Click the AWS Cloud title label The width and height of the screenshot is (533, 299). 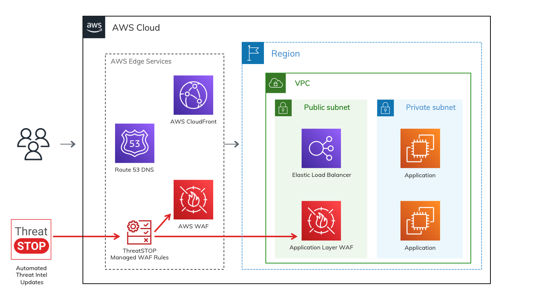[x=136, y=27]
